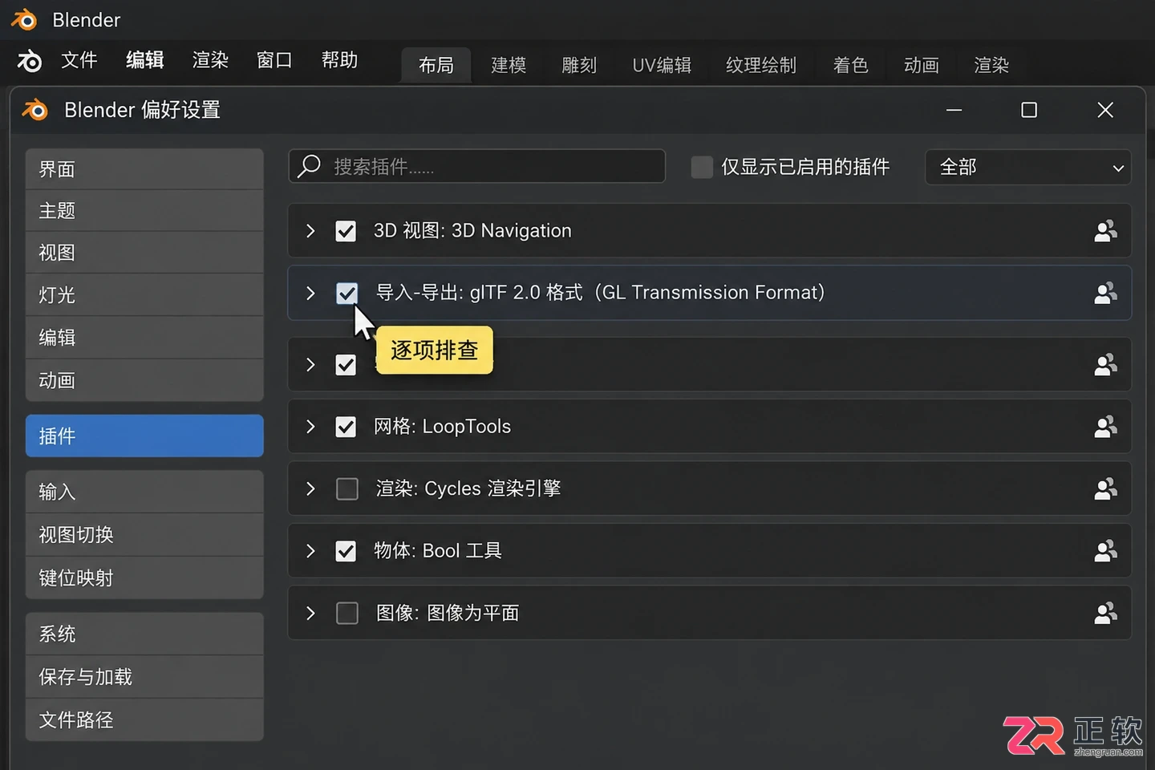Open the 键位映射 preferences section
The image size is (1155, 770).
(x=144, y=577)
